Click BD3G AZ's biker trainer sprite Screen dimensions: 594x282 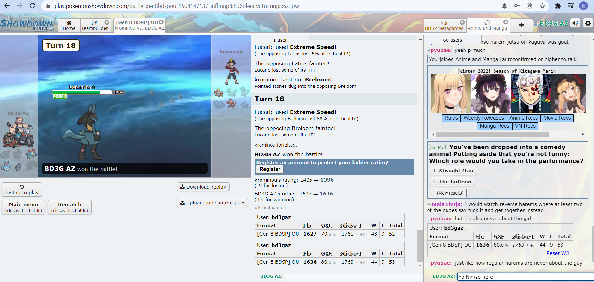18,132
